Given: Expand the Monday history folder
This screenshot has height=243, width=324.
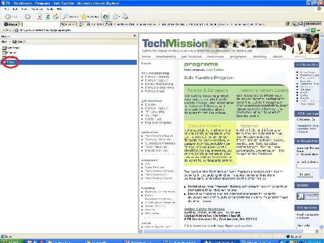Looking at the screenshot, I should point(9,53).
